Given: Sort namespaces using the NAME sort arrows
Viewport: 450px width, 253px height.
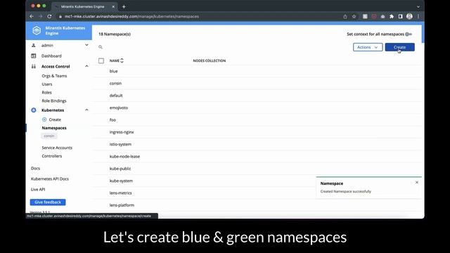Looking at the screenshot, I should tap(122, 60).
